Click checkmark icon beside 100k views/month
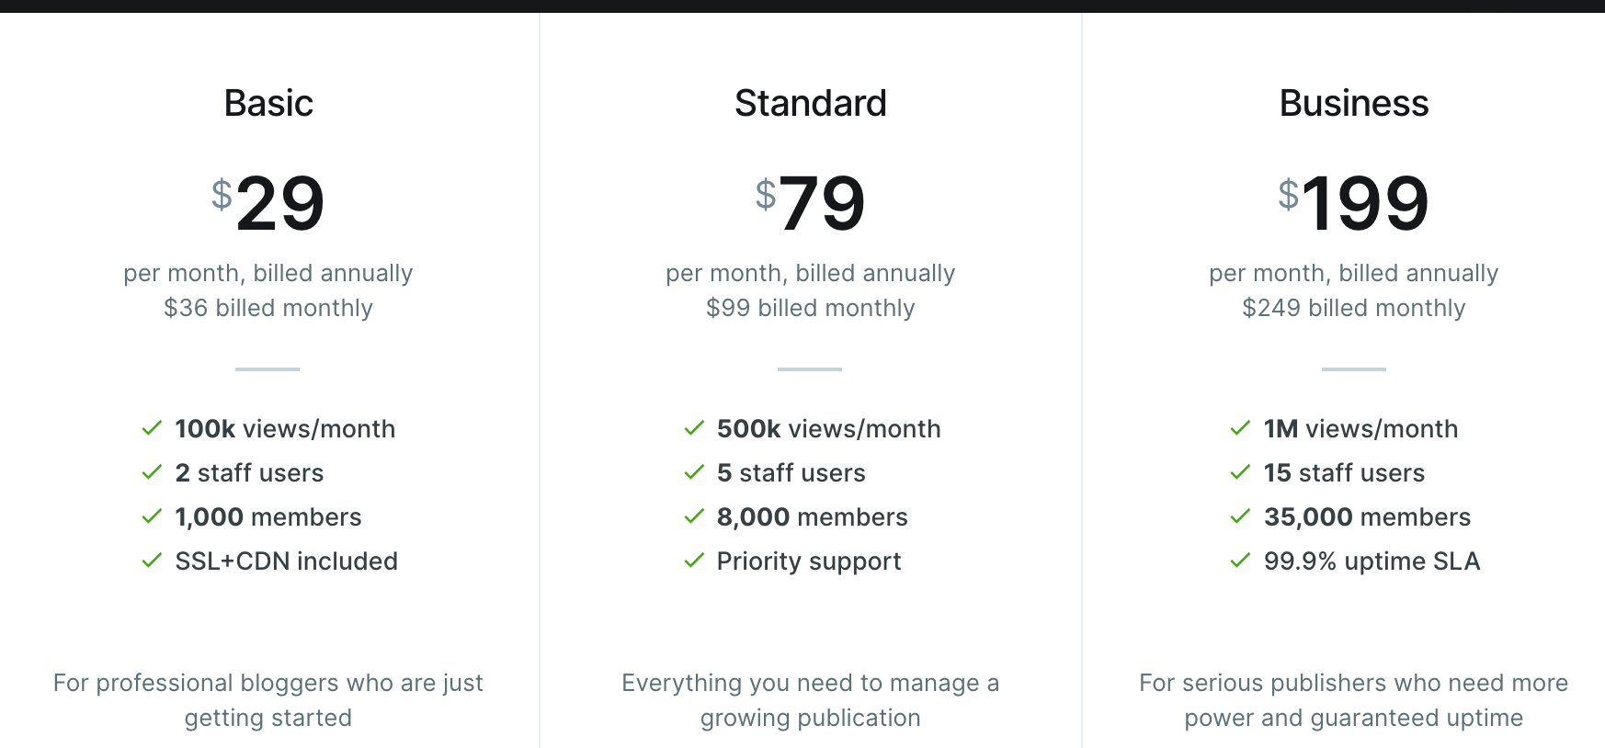This screenshot has height=748, width=1605. [152, 428]
